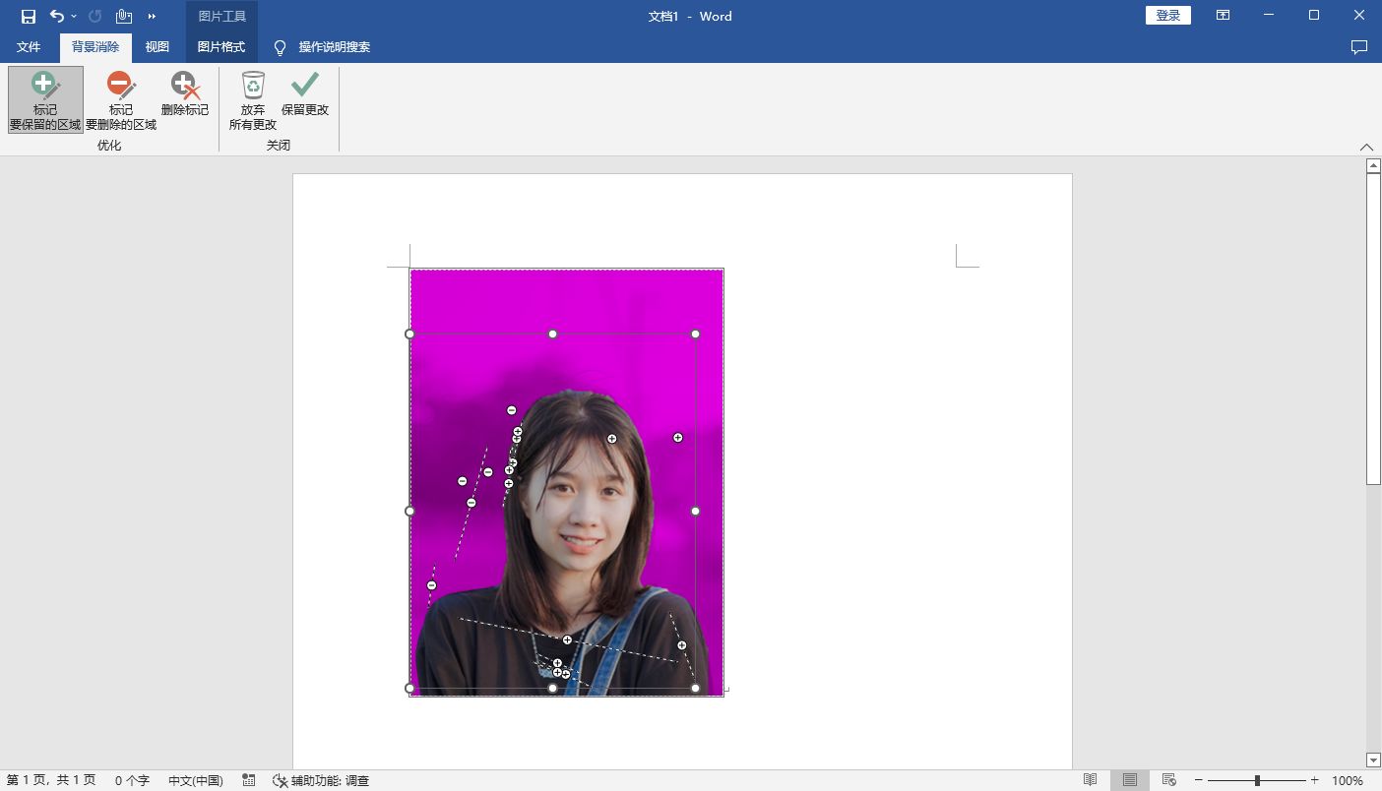Keep changes (保留更改) checkmark
This screenshot has height=791, width=1382.
tap(305, 94)
